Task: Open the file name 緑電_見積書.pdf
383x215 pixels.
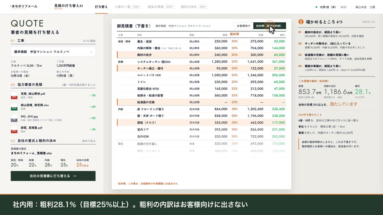Action: 31,128
